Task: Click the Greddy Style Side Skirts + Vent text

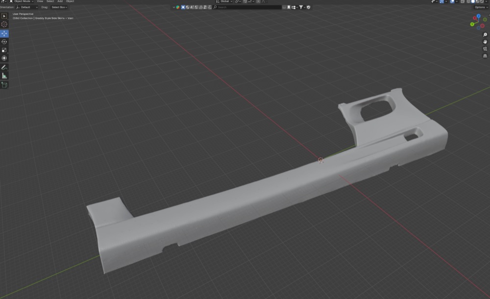Action: pos(54,18)
